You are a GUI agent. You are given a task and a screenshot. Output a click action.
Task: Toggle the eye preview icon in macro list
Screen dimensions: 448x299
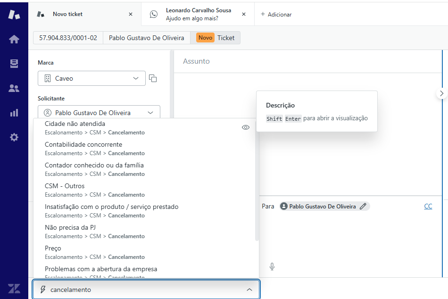point(245,127)
